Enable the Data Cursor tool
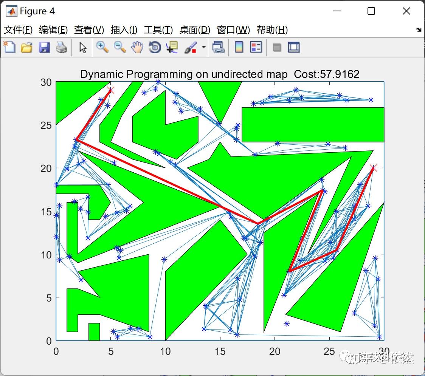Image resolution: width=425 pixels, height=376 pixels. tap(172, 48)
